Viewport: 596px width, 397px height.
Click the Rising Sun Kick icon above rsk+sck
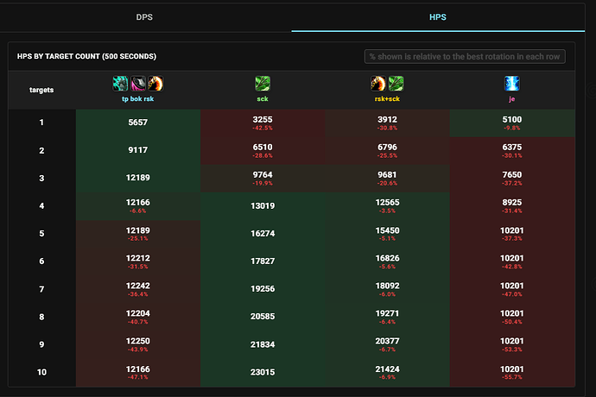378,84
